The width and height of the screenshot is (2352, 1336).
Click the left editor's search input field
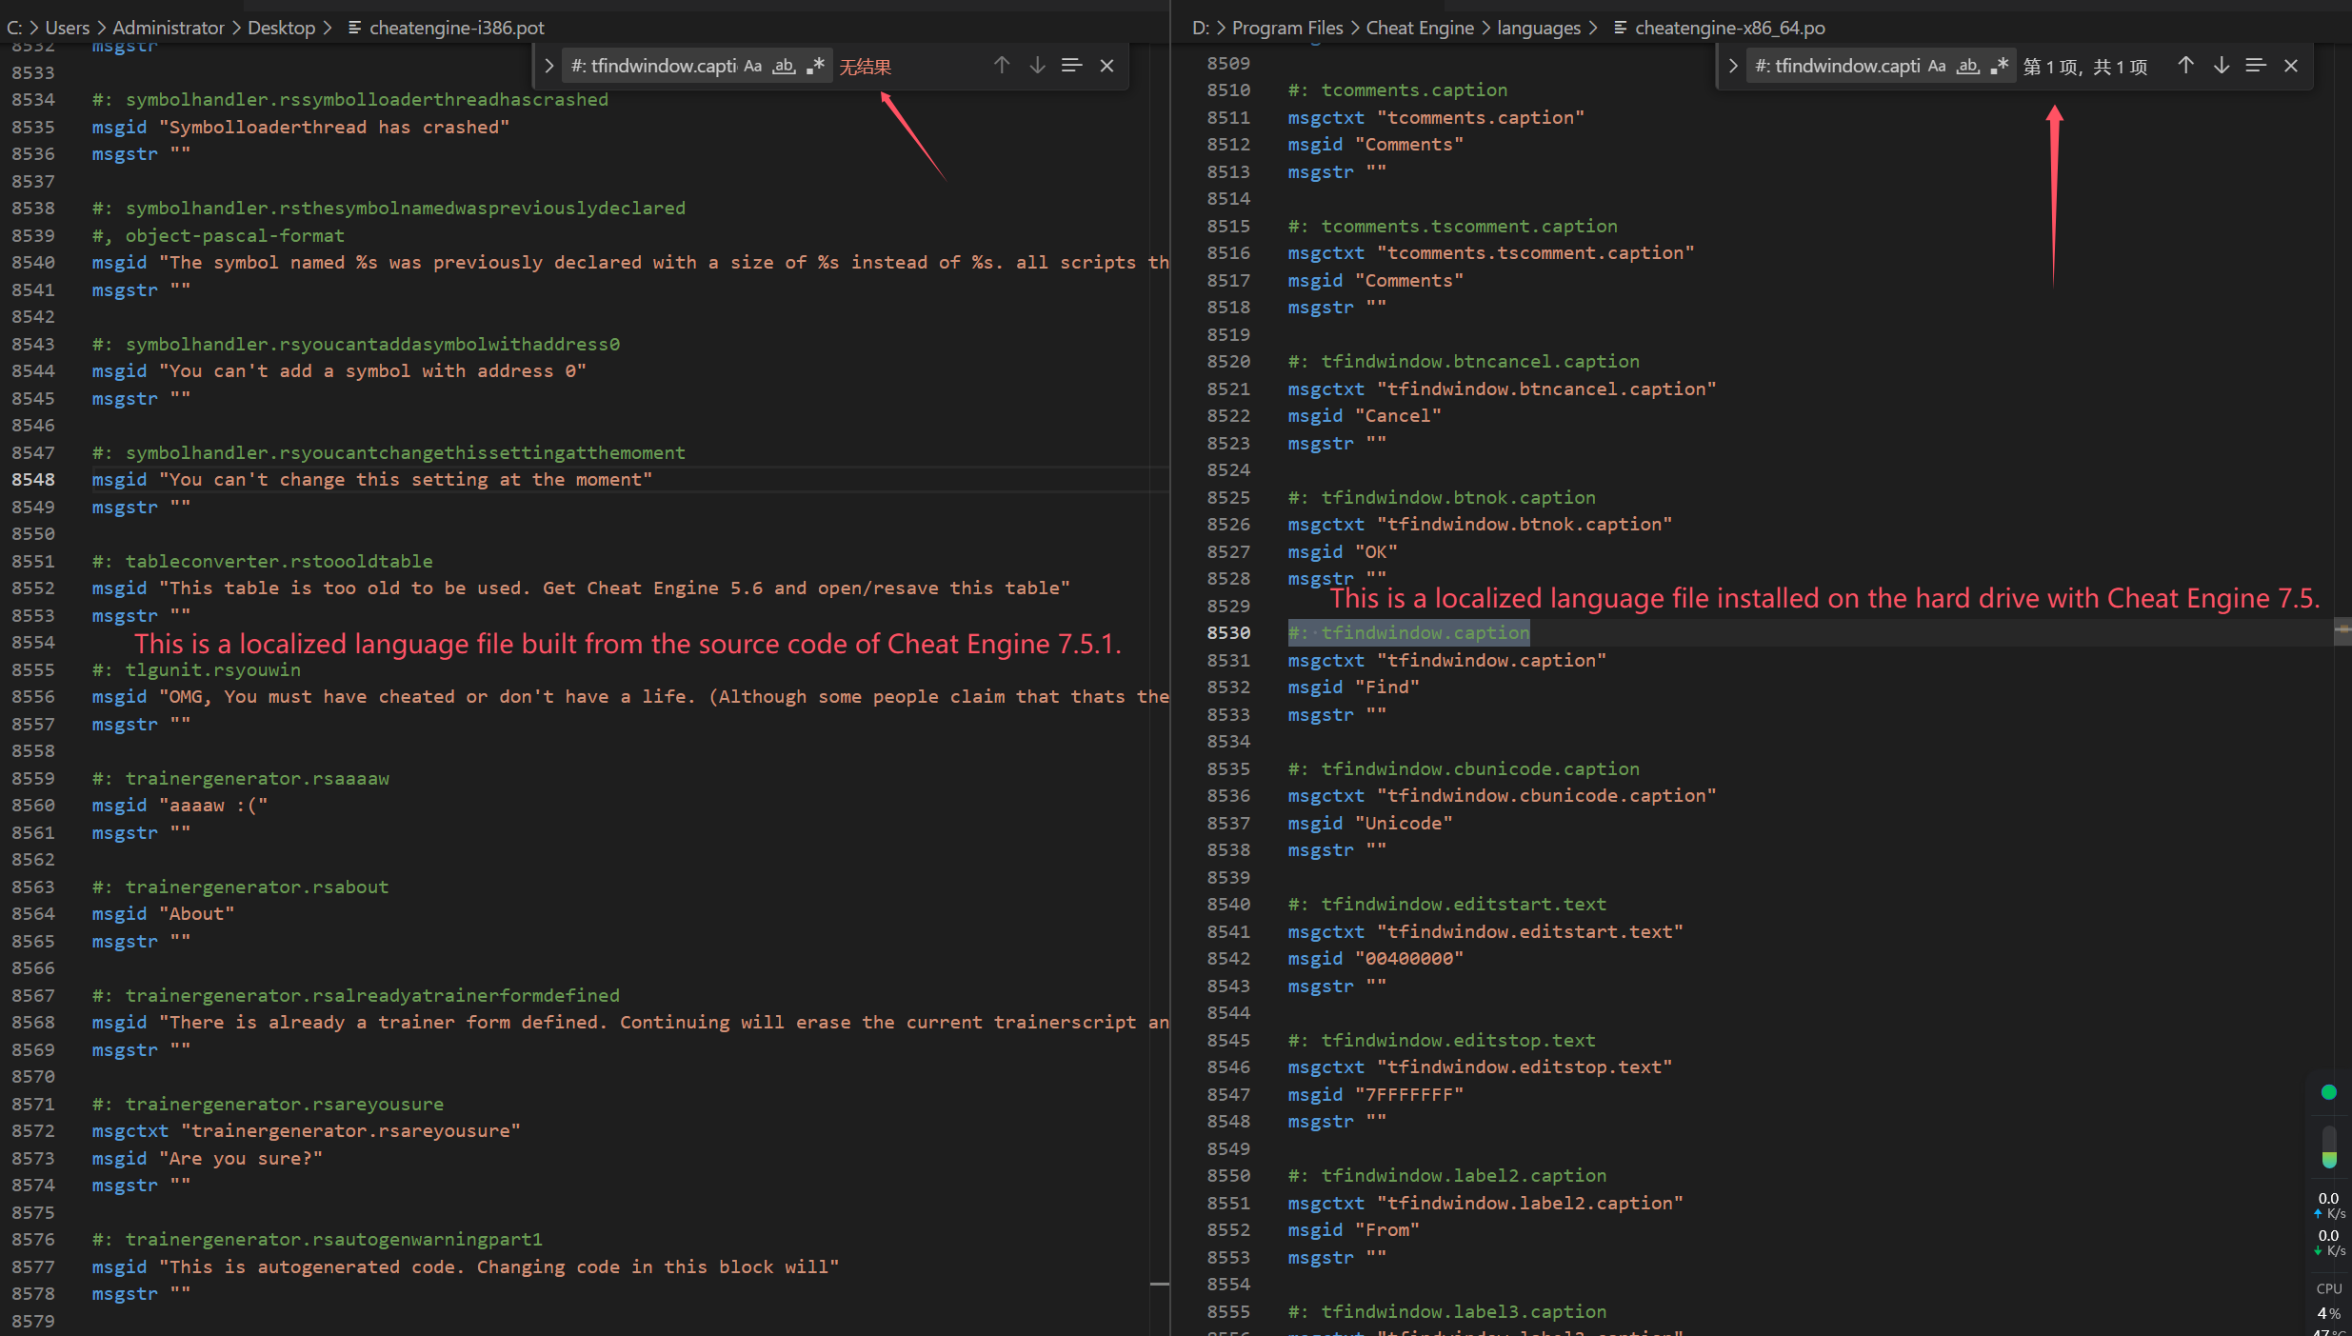click(x=652, y=66)
